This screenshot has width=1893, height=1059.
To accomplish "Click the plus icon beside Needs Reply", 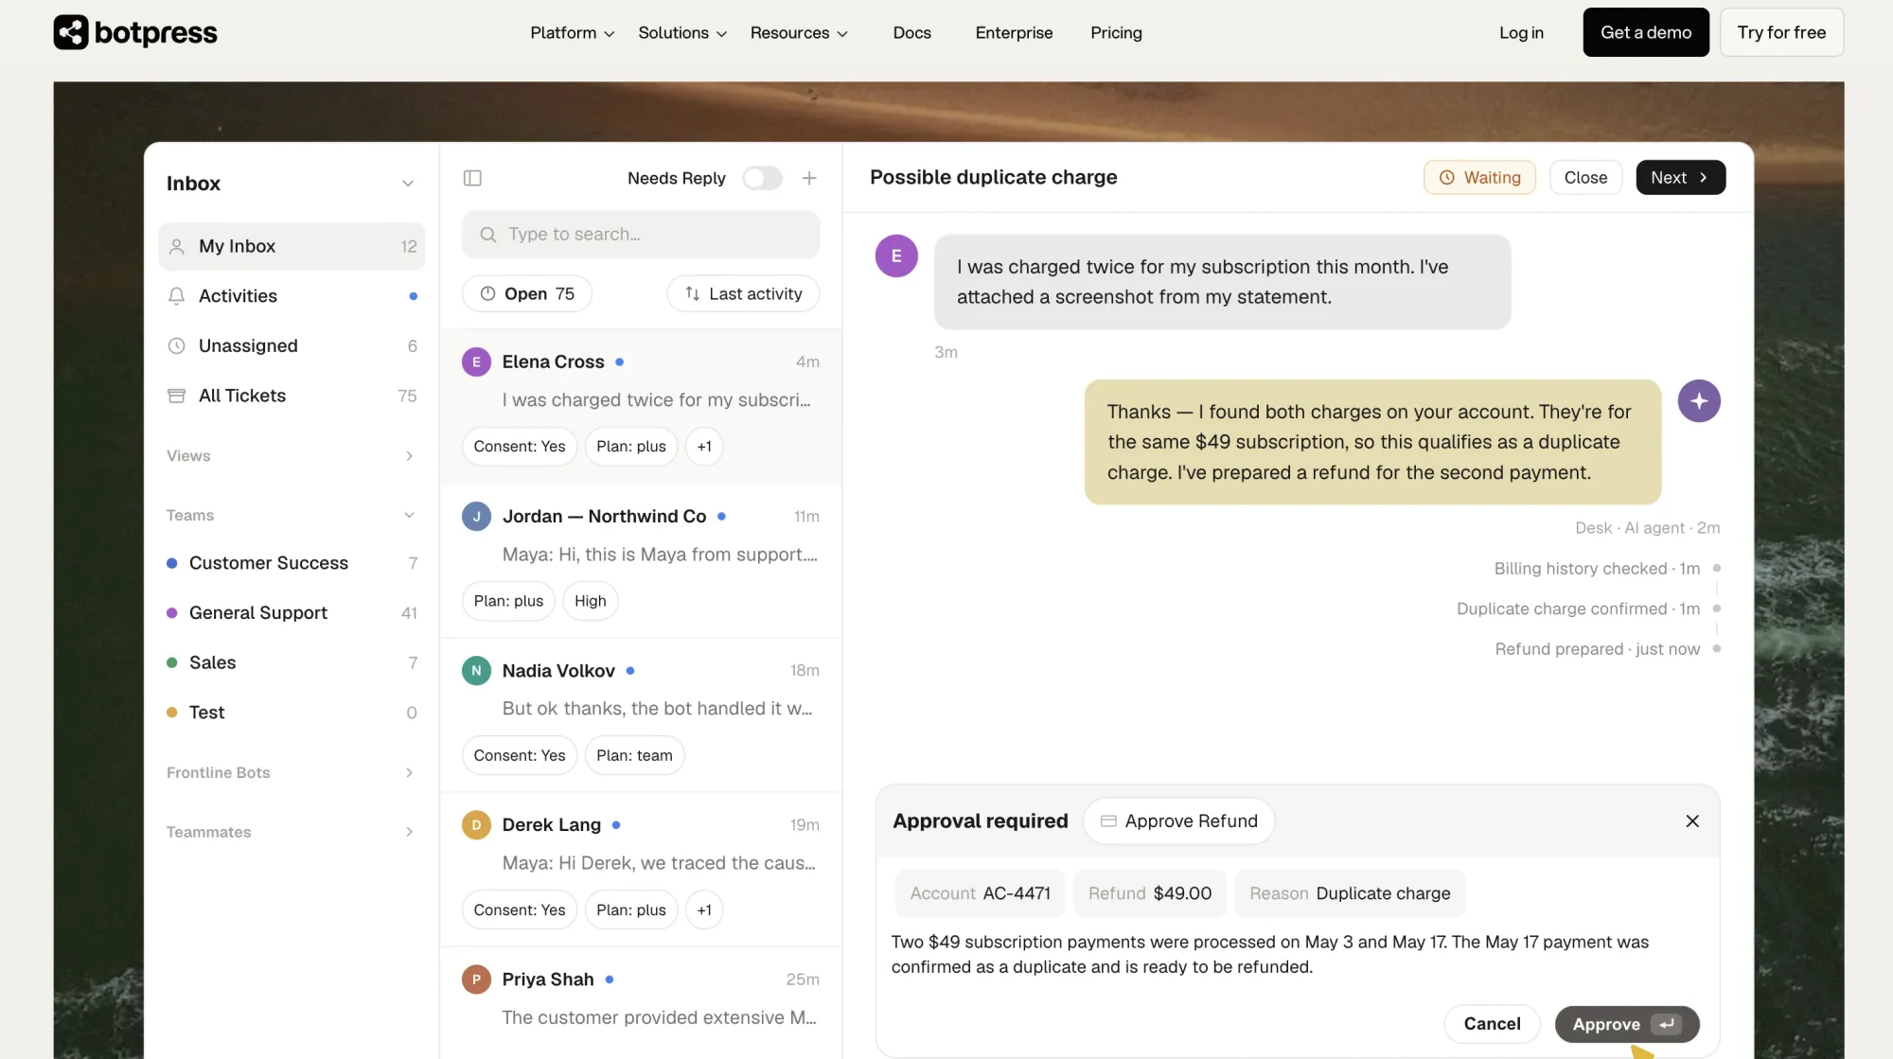I will (809, 178).
